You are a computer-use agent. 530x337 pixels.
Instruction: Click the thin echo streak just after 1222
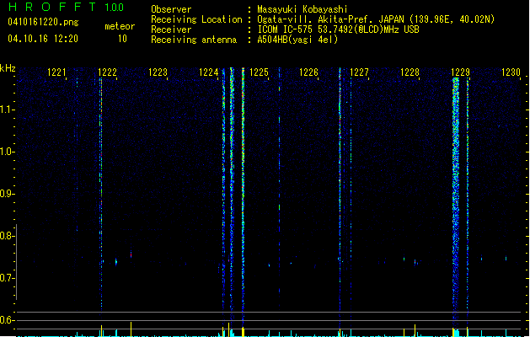tap(101, 196)
